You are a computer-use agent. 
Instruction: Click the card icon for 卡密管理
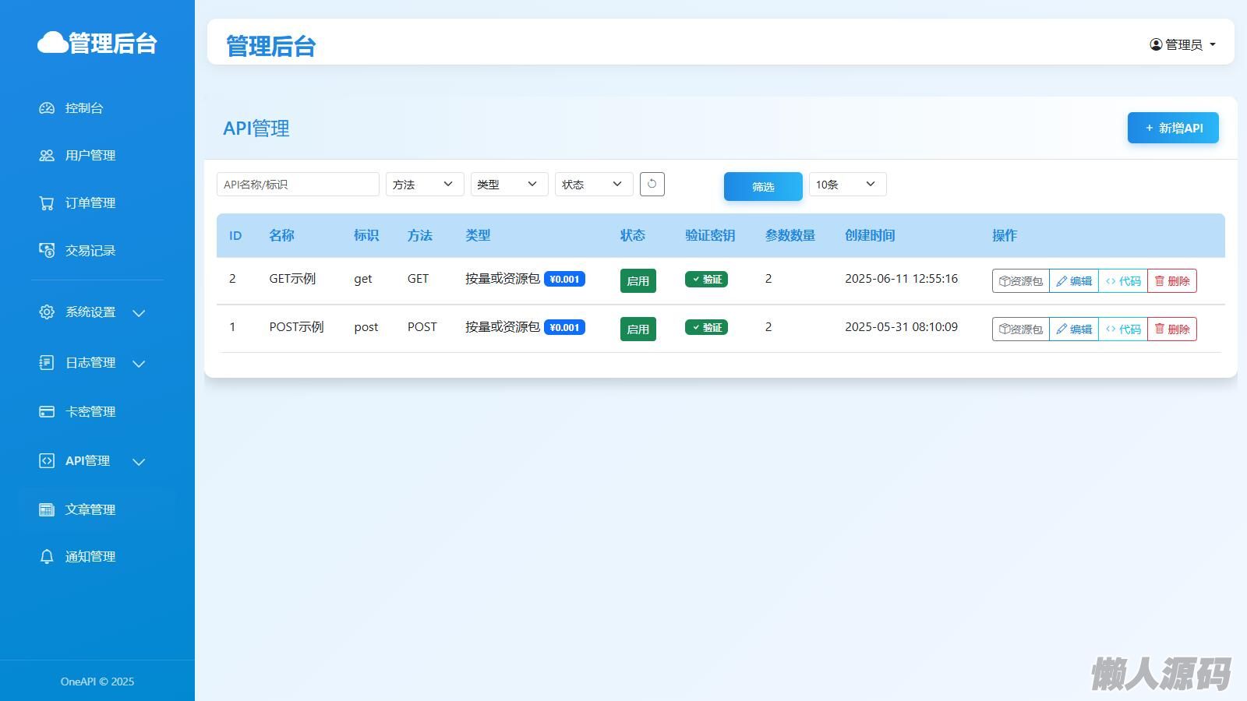47,412
